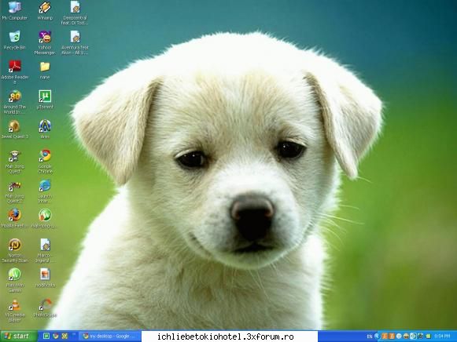457x342 pixels.
Task: Open the Ares shortcut
Action: [45, 129]
